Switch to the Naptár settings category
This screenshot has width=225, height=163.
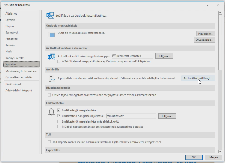tap(10, 26)
